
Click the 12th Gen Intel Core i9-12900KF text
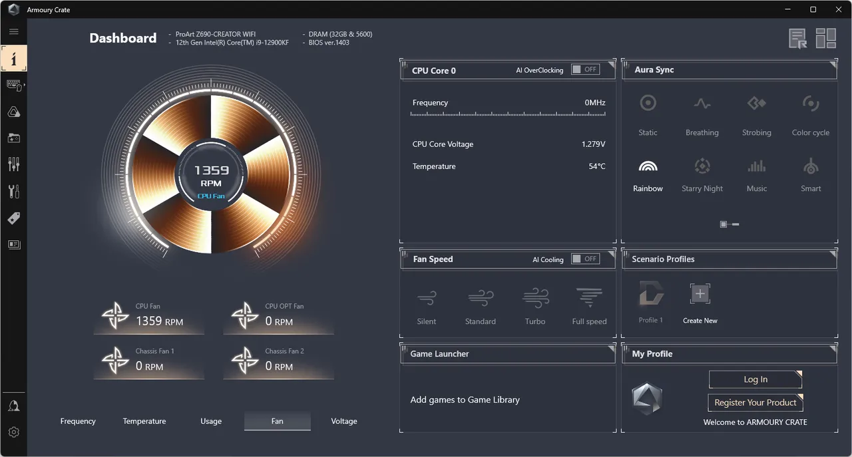pos(232,43)
